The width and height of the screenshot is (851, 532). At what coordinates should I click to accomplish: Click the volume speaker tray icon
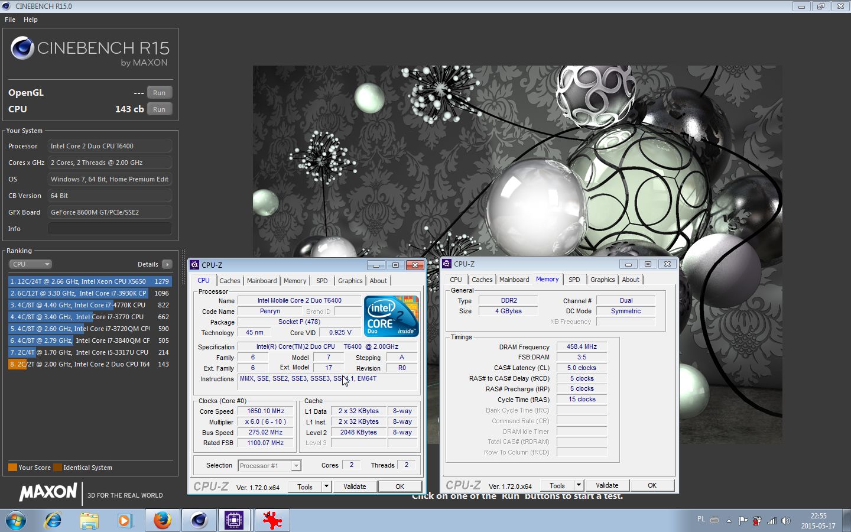785,521
